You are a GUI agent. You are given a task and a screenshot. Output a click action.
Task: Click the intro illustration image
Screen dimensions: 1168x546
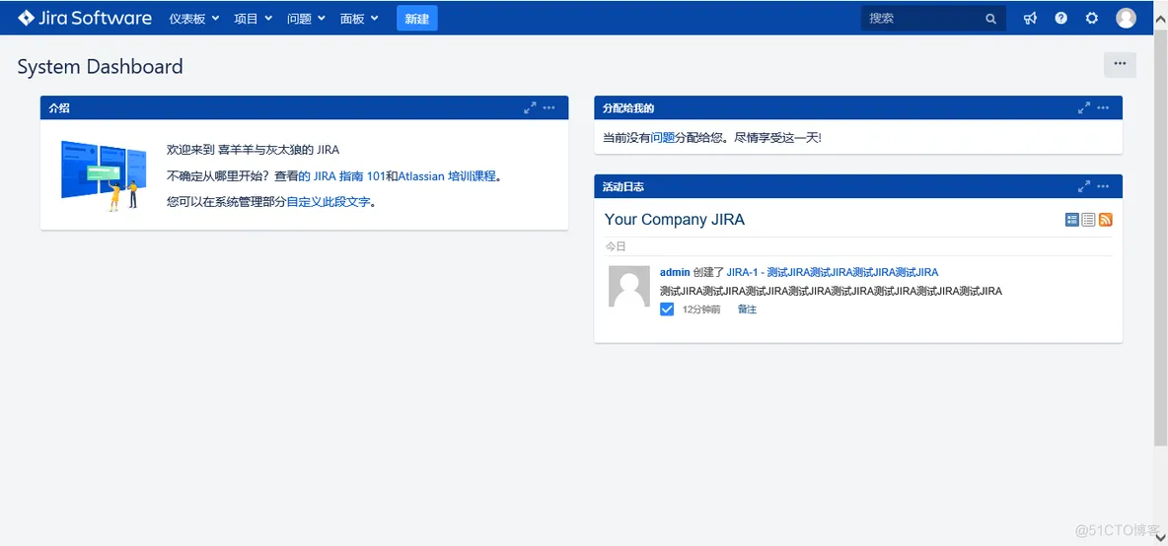coord(104,175)
